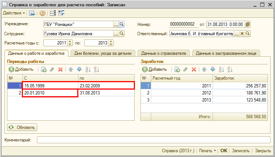Select cell 23.02.2009 in Периоды работы
Screen dimensions: 275x157
(x=106, y=86)
